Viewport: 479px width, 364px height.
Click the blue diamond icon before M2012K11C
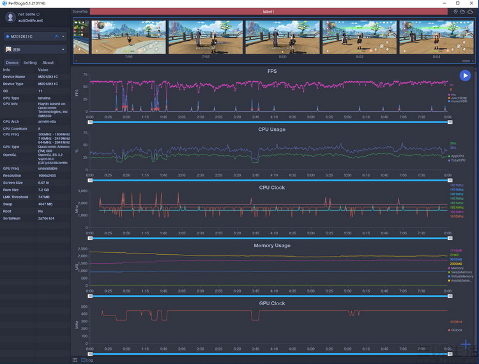8,36
